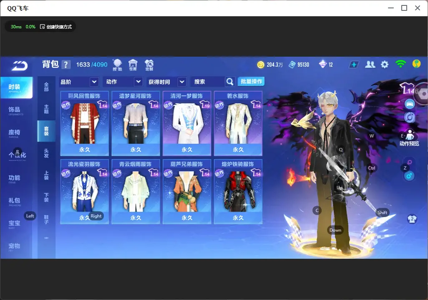Show the 鞋子 shoes sub-category
Screen dimensions: 428x300
click(46, 220)
